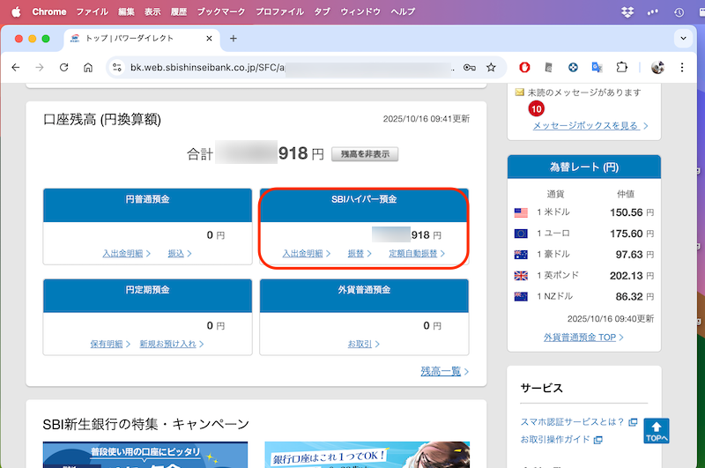Open the ブックマーク menu in menu bar
Viewport: 705px width, 468px height.
(x=221, y=11)
